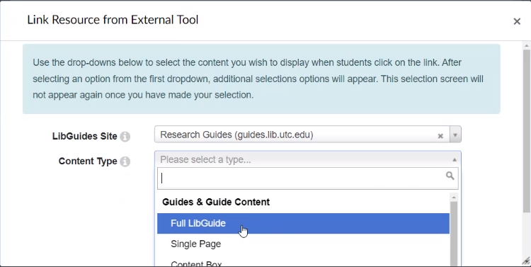Expand the LibGuides Site dropdown arrow

click(455, 135)
